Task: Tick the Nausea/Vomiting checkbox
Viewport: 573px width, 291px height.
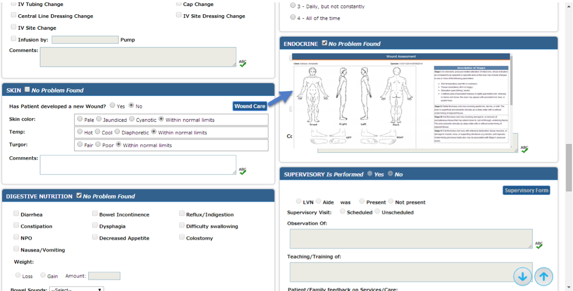Action: tap(16, 249)
